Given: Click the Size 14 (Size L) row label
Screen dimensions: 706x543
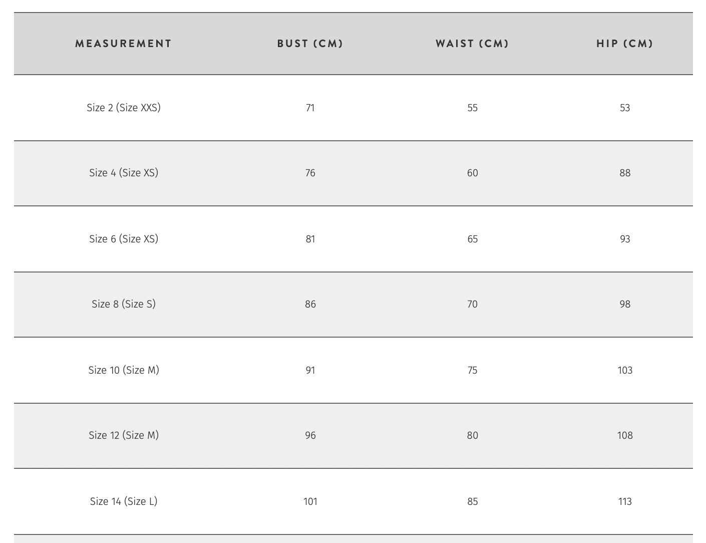Looking at the screenshot, I should [124, 501].
